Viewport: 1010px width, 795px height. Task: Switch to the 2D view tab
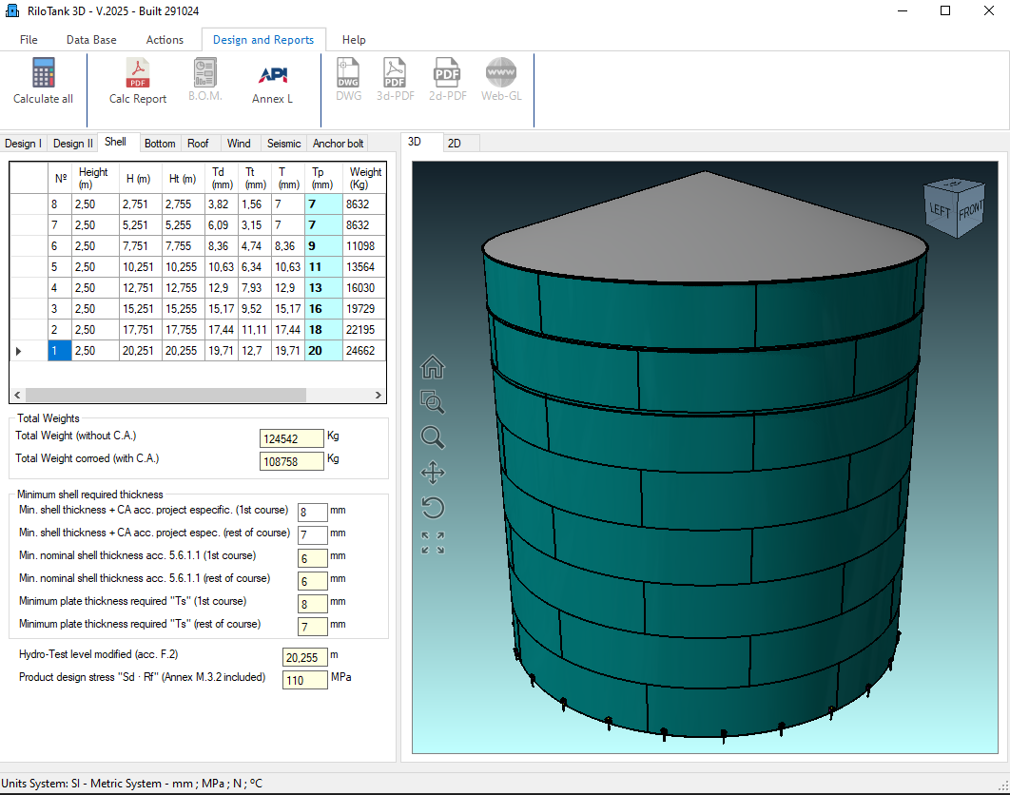pos(459,143)
